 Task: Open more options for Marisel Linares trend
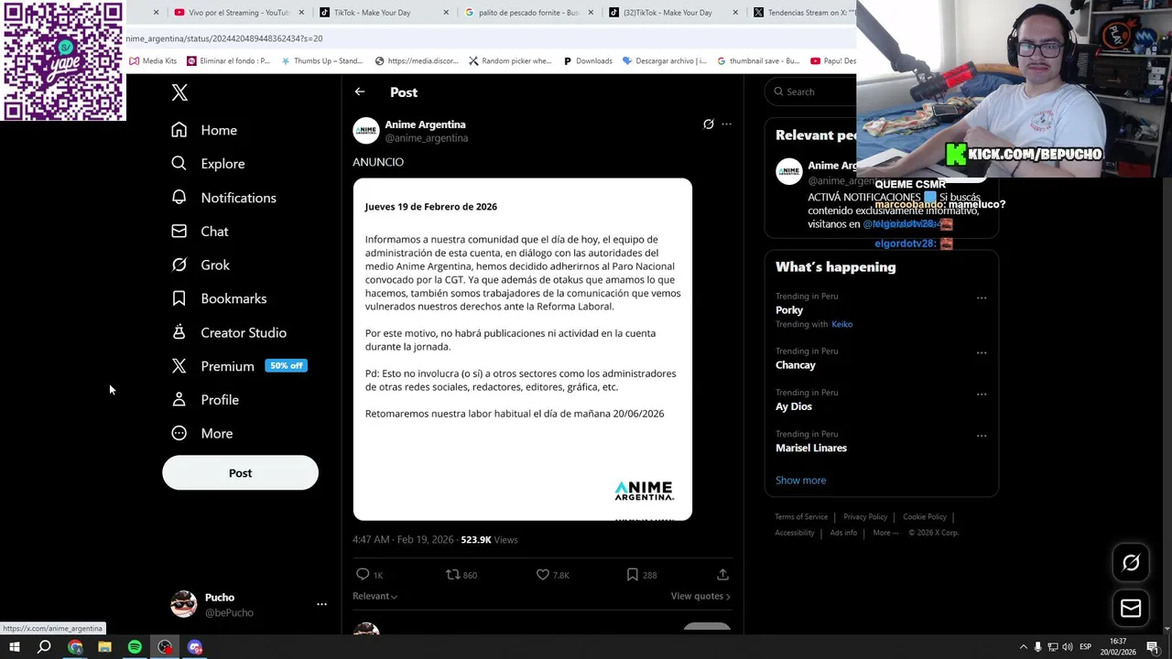click(982, 436)
